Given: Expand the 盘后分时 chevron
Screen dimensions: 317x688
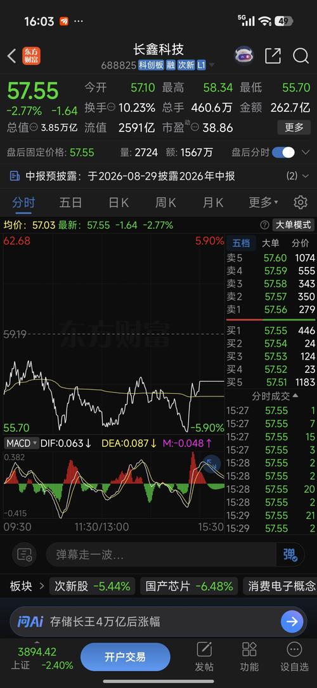Looking at the screenshot, I should click(306, 152).
